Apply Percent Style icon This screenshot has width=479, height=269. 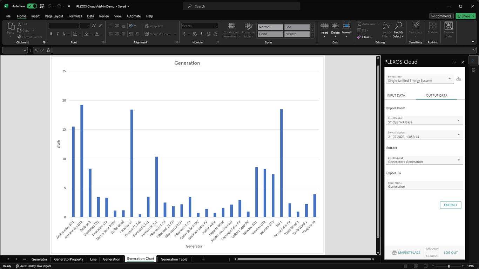click(x=195, y=34)
